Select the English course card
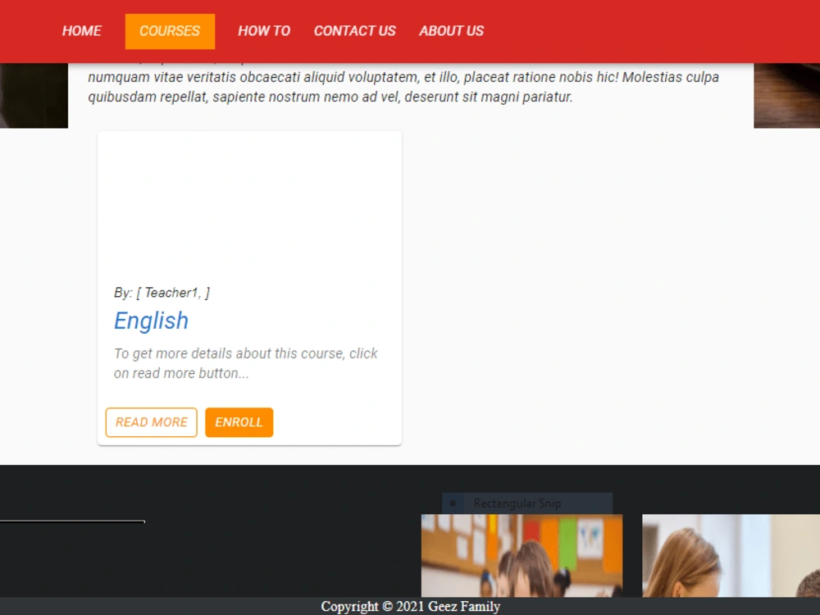Viewport: 820px width, 615px height. [249, 287]
